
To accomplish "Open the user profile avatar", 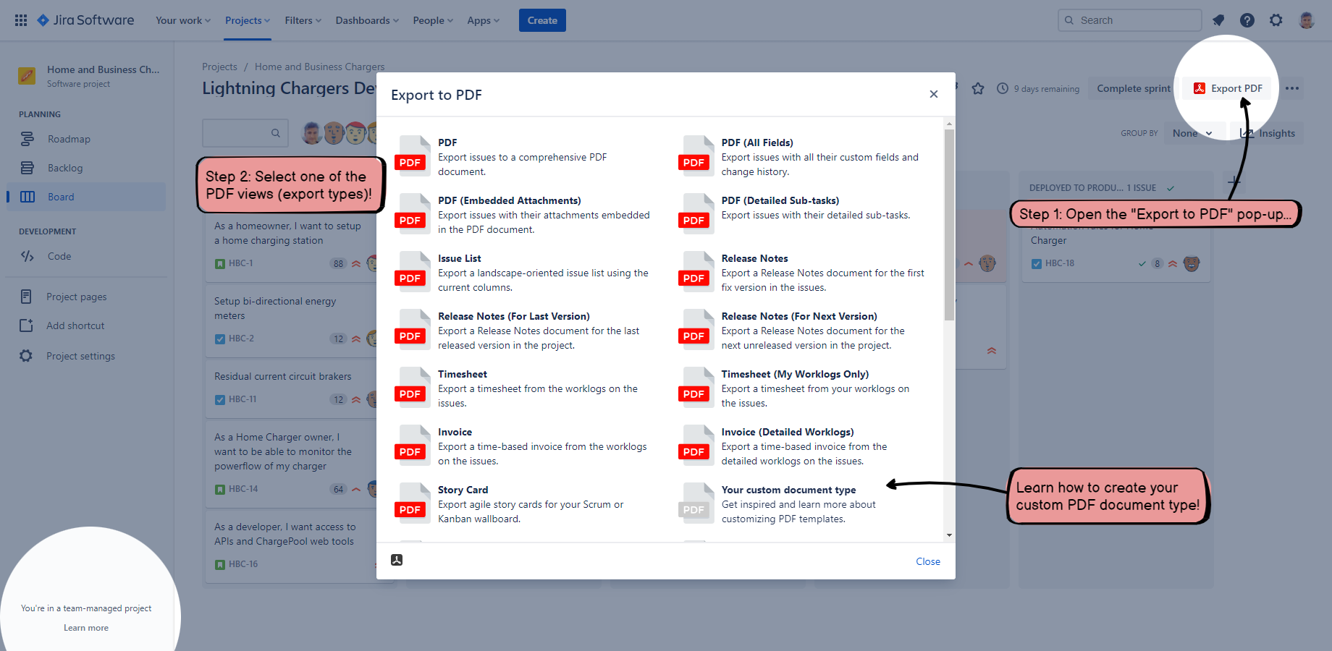I will [1307, 20].
